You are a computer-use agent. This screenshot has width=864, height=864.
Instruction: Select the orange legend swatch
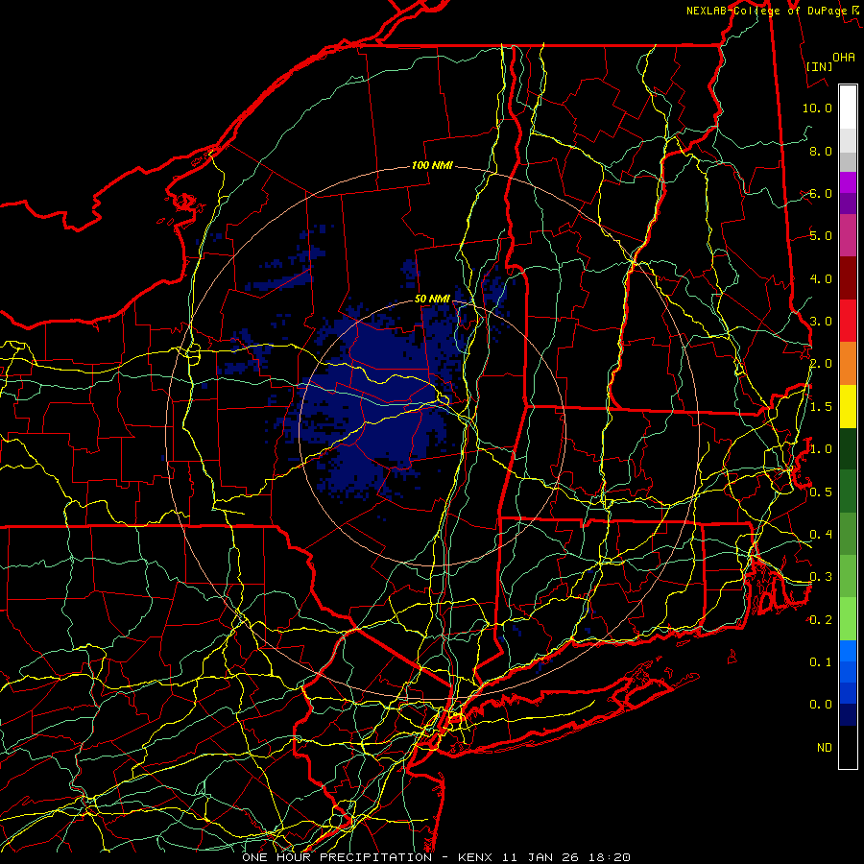[x=848, y=363]
